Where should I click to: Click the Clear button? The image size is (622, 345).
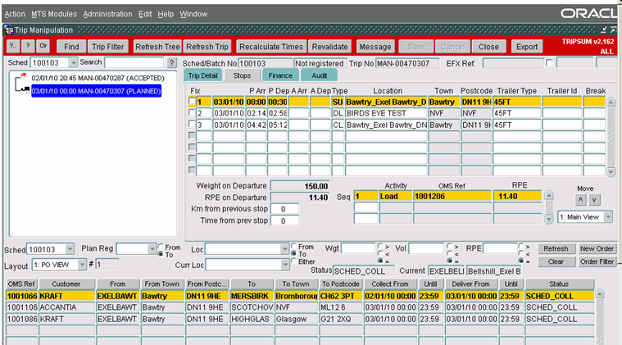coord(556,261)
